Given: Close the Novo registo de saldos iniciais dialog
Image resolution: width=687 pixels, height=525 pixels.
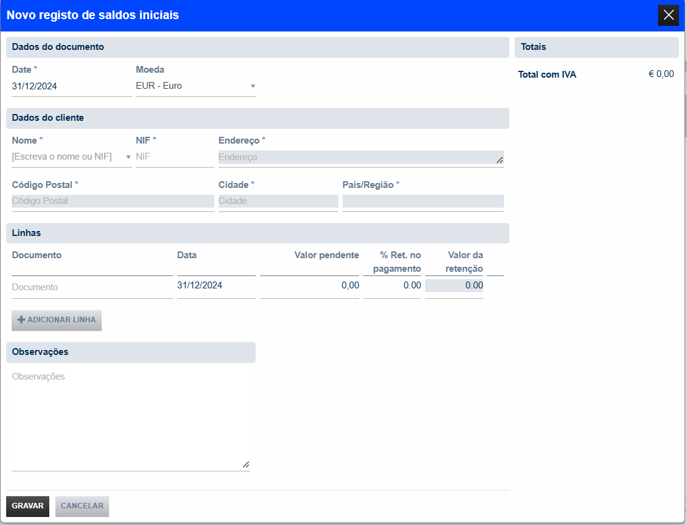Looking at the screenshot, I should (668, 15).
